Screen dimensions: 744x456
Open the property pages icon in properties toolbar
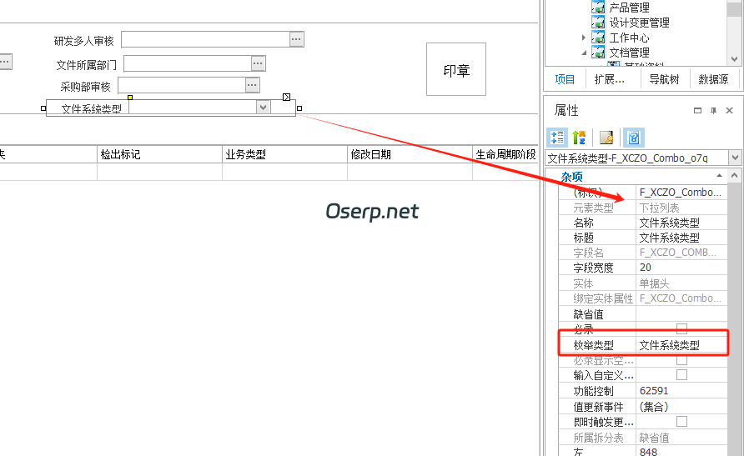606,138
